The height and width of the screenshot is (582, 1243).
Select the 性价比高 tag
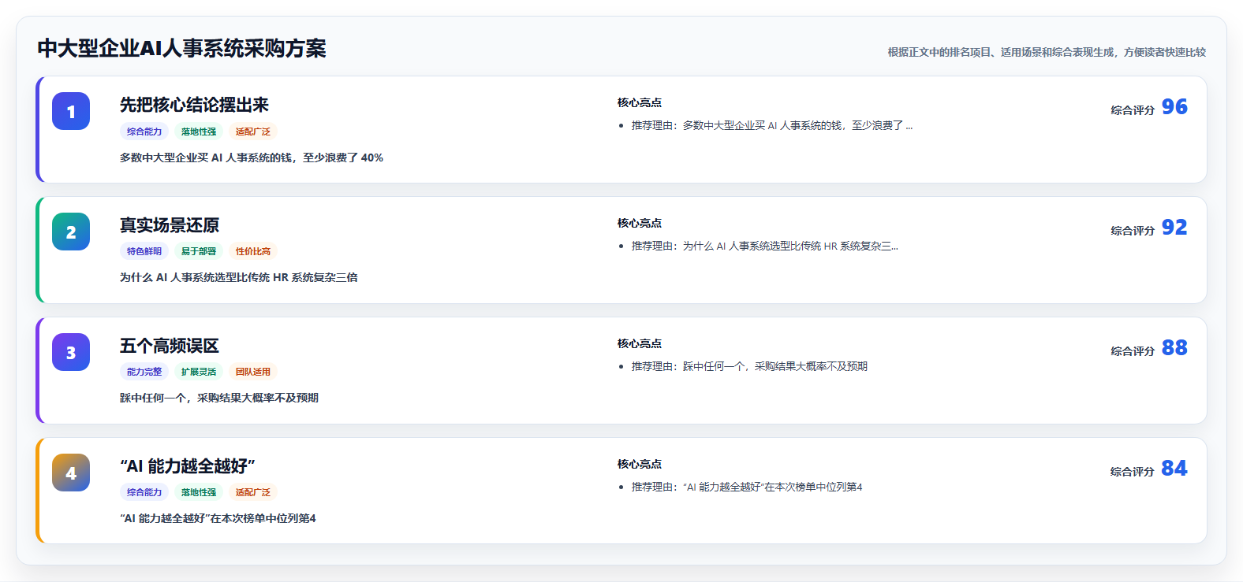pyautogui.click(x=253, y=251)
